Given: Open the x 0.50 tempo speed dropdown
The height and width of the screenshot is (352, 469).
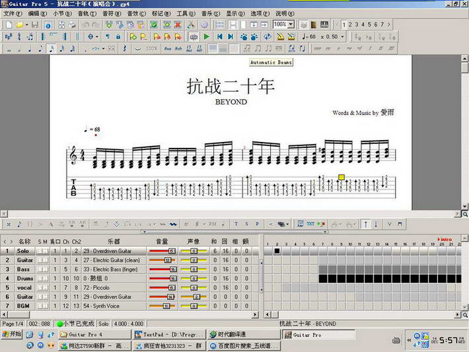Looking at the screenshot, I should pos(342,37).
